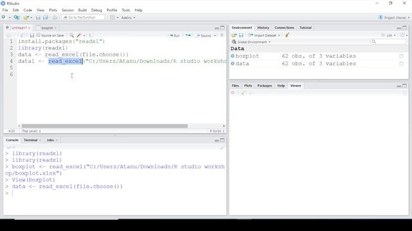Image resolution: width=412 pixels, height=231 pixels.
Task: Maximize the Viewer pane
Action: click(405, 85)
